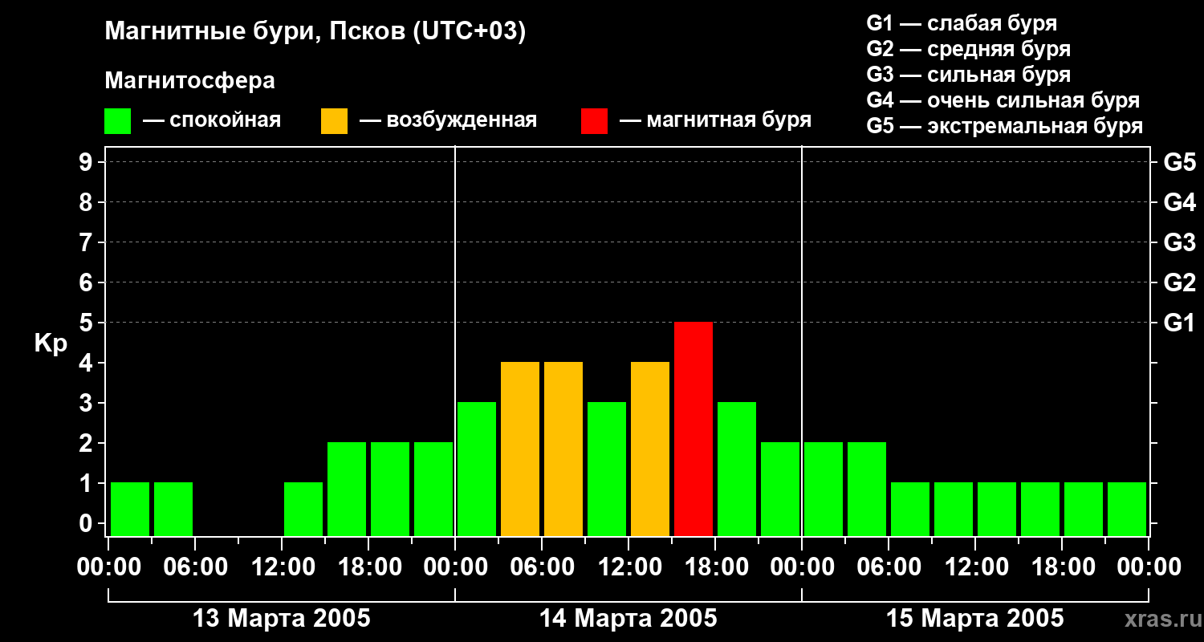This screenshot has height=642, width=1204.
Task: Select the green Kp 3 bar for 18:00–21:00 on 14 Марта
Action: pos(737,469)
